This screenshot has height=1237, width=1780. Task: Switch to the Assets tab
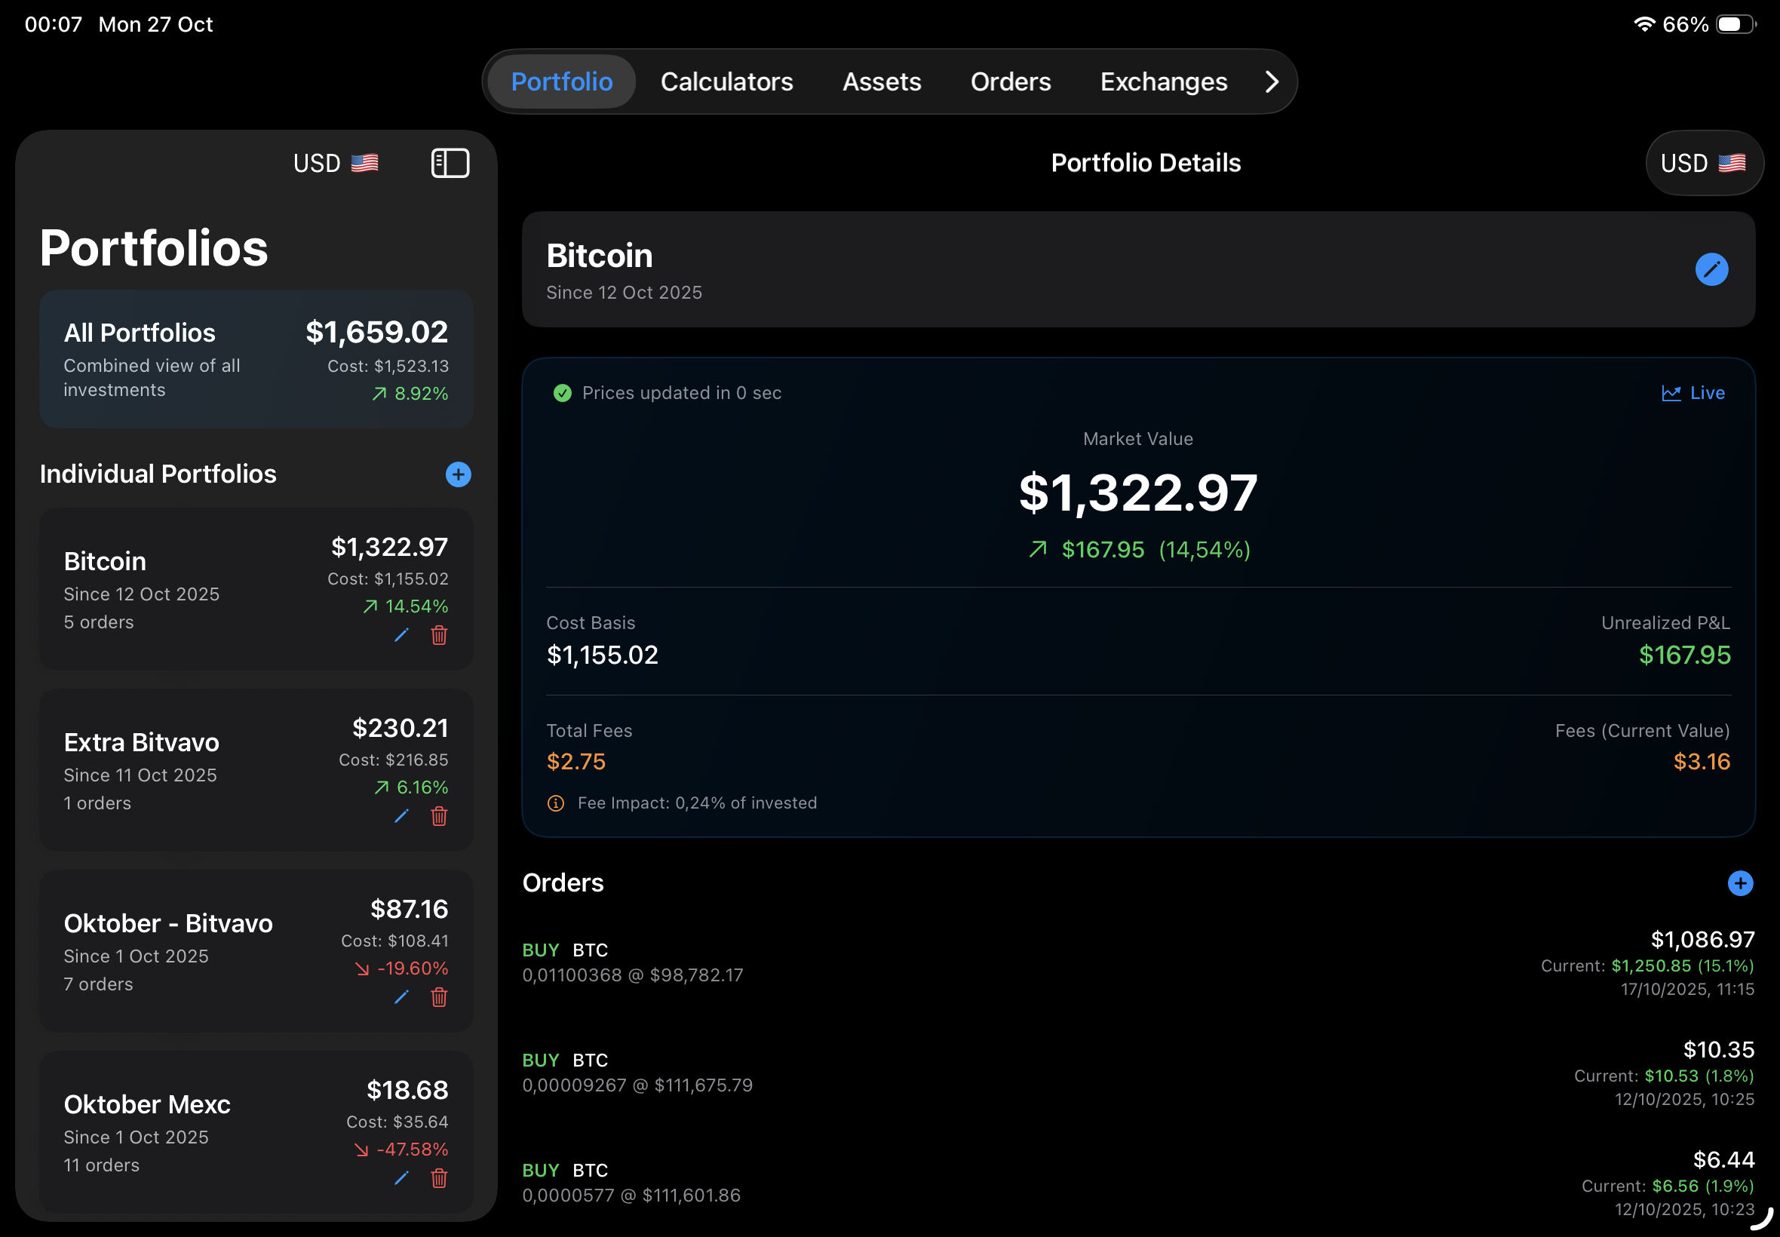[881, 81]
